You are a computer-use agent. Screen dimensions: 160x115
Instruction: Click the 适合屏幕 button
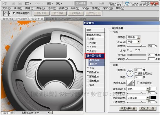tap(59, 13)
